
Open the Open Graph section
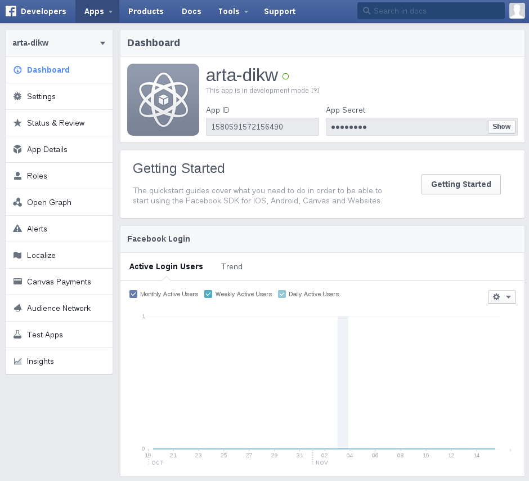[x=17, y=202]
